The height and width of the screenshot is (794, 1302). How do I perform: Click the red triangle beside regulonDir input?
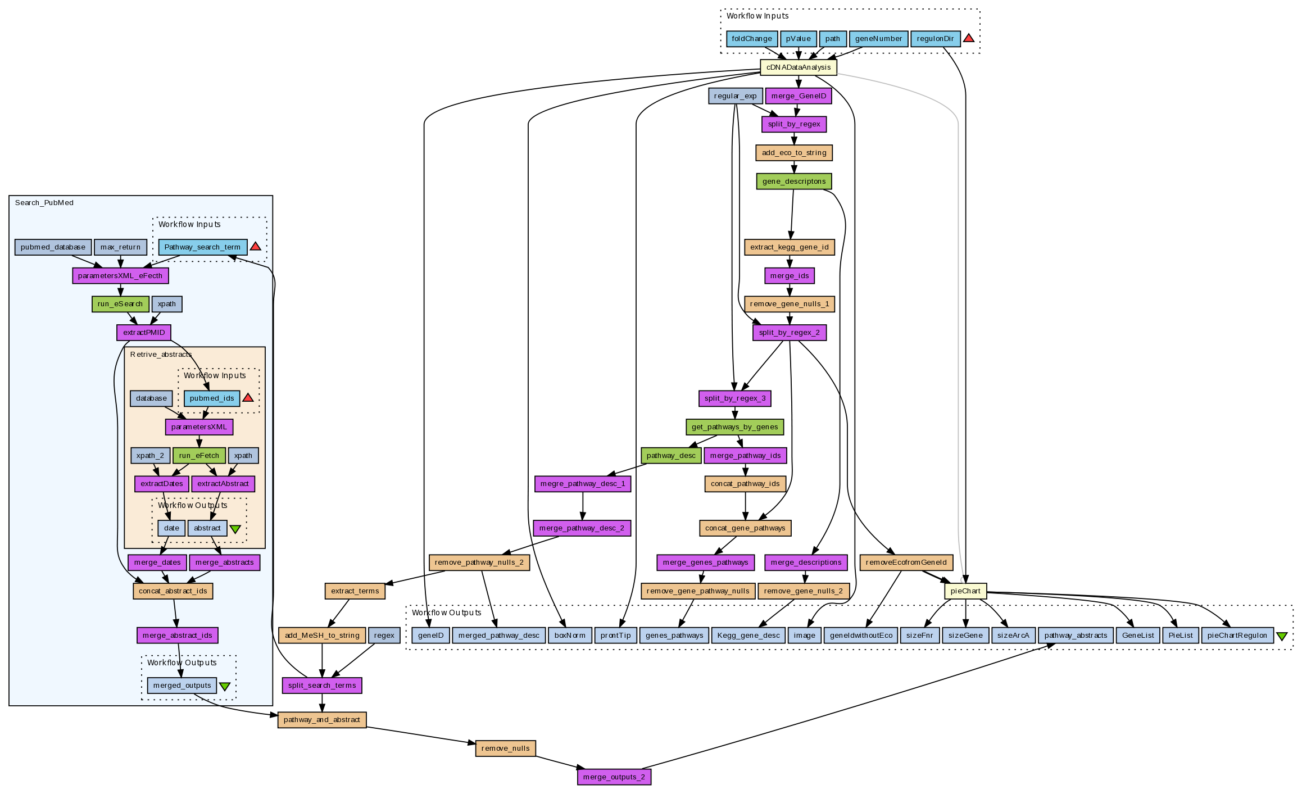968,38
